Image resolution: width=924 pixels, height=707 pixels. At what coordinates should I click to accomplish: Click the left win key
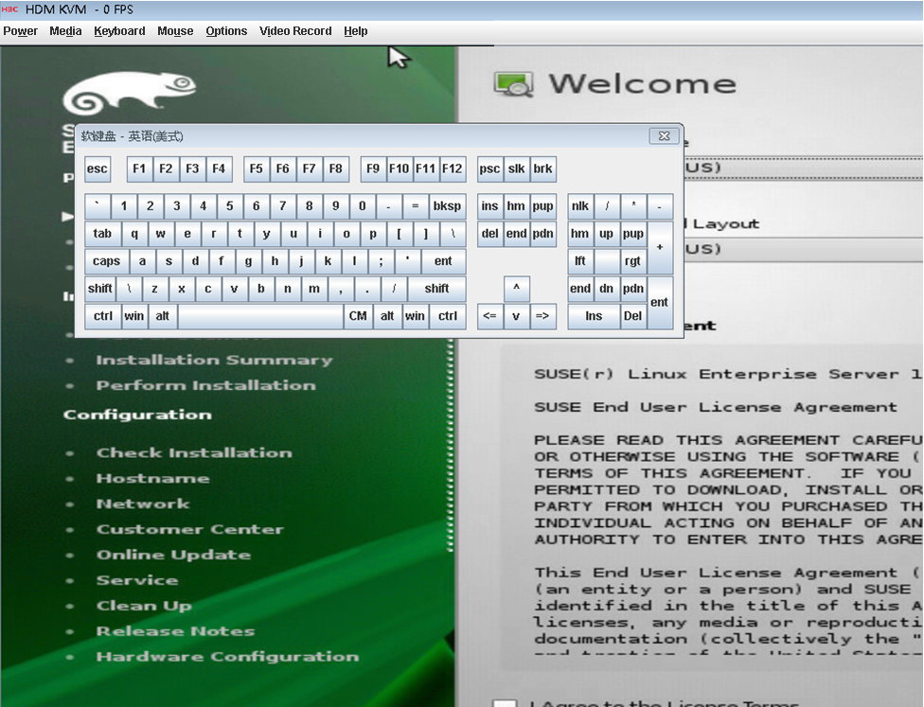tap(134, 316)
